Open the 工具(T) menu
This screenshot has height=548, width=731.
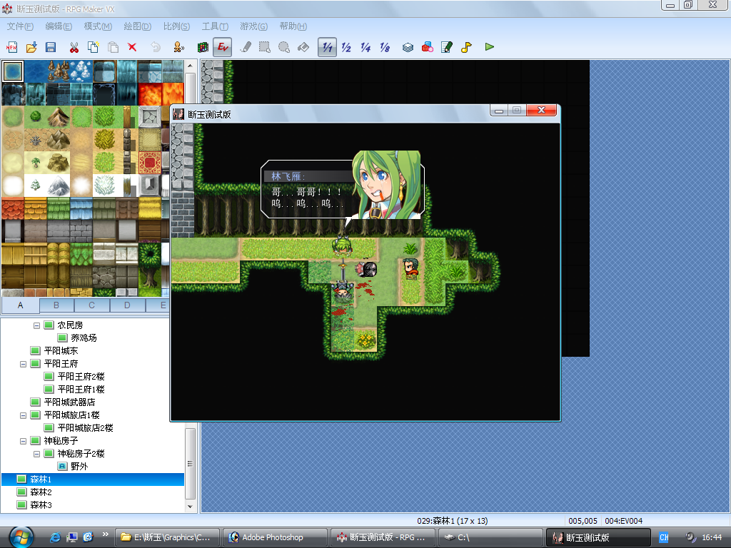[x=215, y=26]
